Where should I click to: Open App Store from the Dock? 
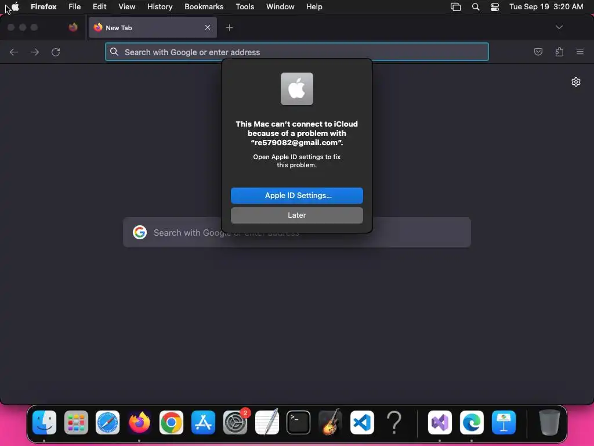point(203,423)
